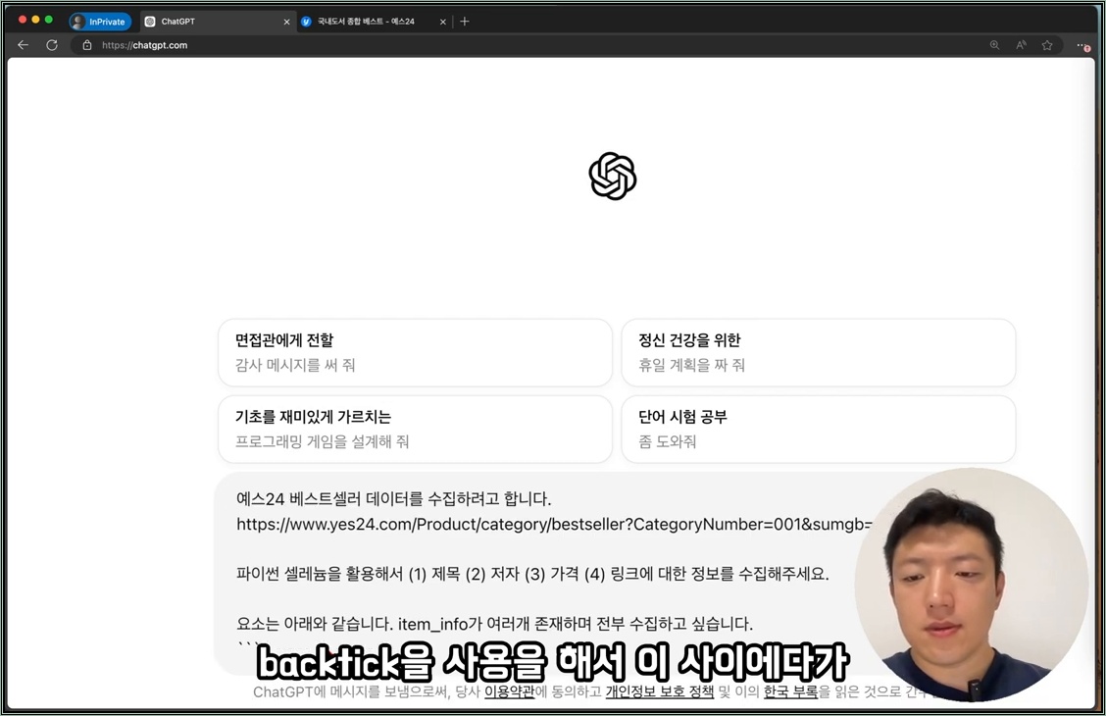Reload the page with refresh icon

tap(52, 45)
